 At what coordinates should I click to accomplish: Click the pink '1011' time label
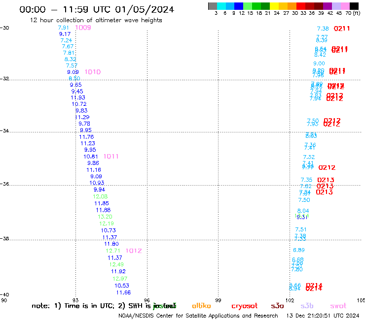point(111,157)
